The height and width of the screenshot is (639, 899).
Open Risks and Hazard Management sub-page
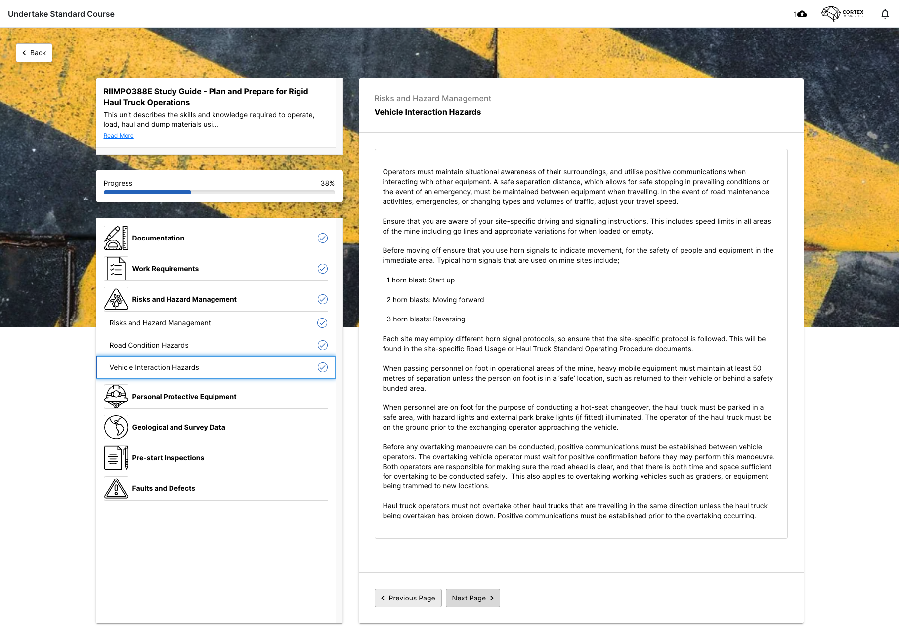coord(216,323)
